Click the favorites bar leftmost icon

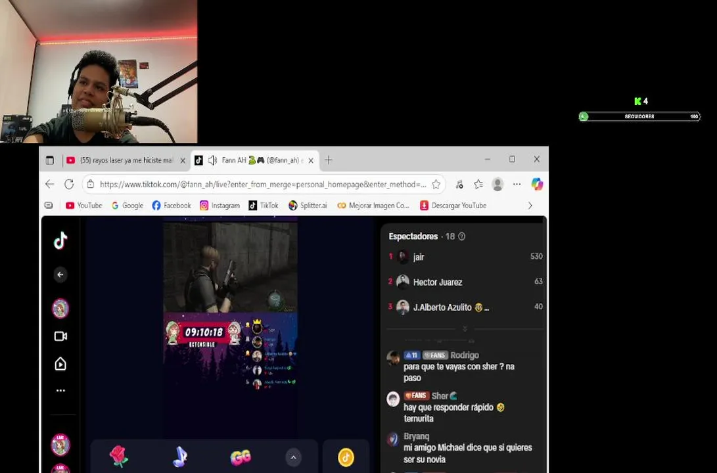click(49, 206)
